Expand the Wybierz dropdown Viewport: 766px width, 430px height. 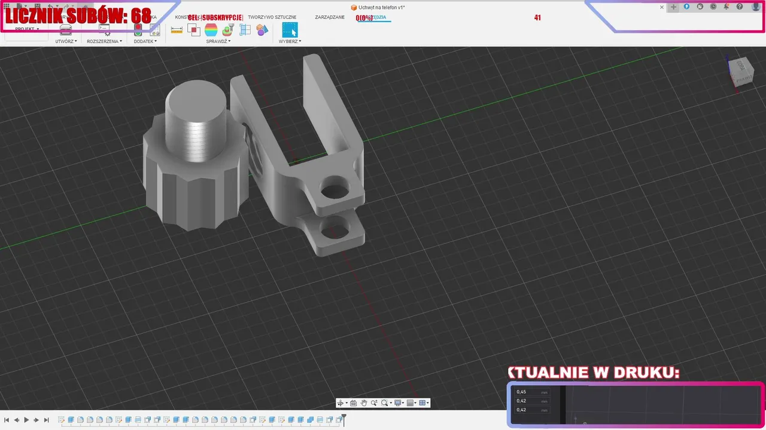(x=290, y=41)
